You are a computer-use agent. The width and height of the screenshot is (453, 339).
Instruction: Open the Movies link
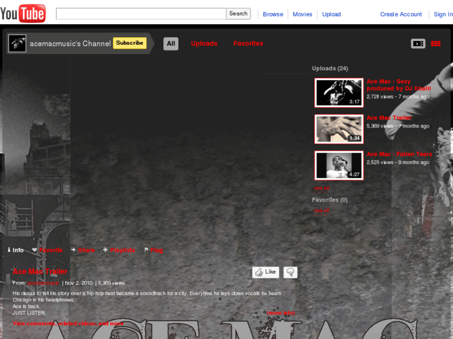tap(302, 14)
